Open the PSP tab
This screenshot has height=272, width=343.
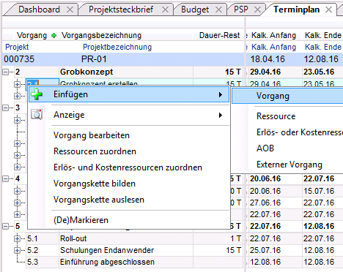pyautogui.click(x=241, y=10)
